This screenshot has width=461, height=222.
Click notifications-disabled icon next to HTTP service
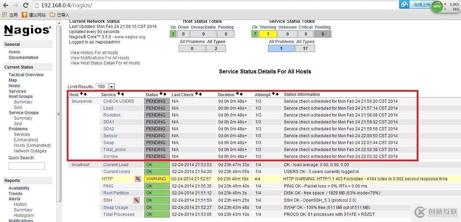tap(138, 179)
